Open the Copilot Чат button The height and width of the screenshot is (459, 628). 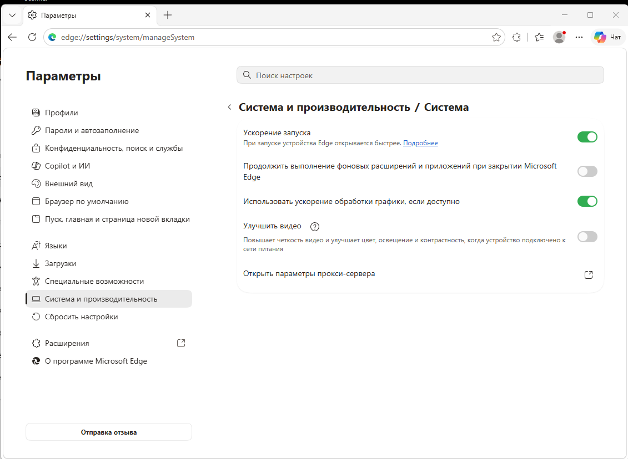pos(607,37)
